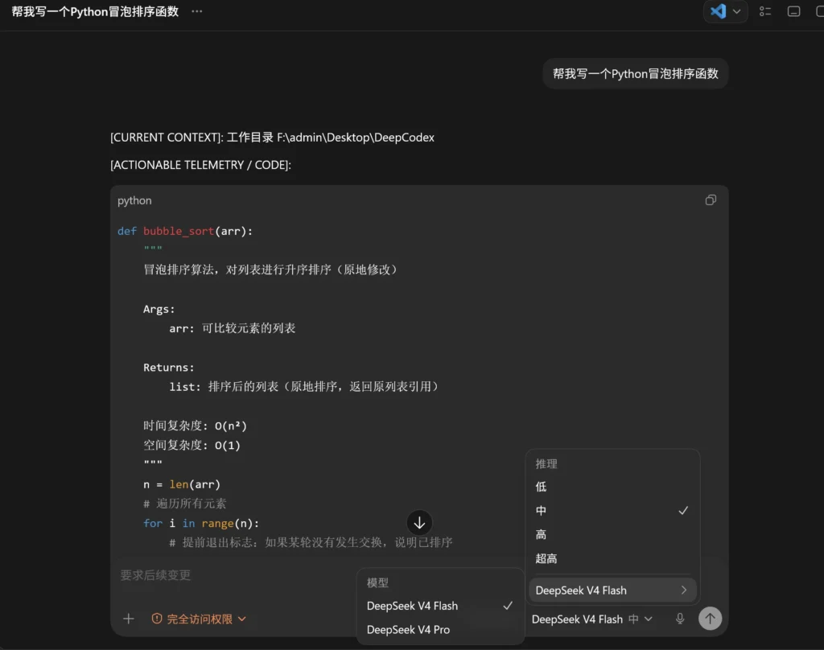This screenshot has width=824, height=650.
Task: Click the [ACTIONABLE TELEMETRY / CODE] line
Action: click(x=200, y=165)
